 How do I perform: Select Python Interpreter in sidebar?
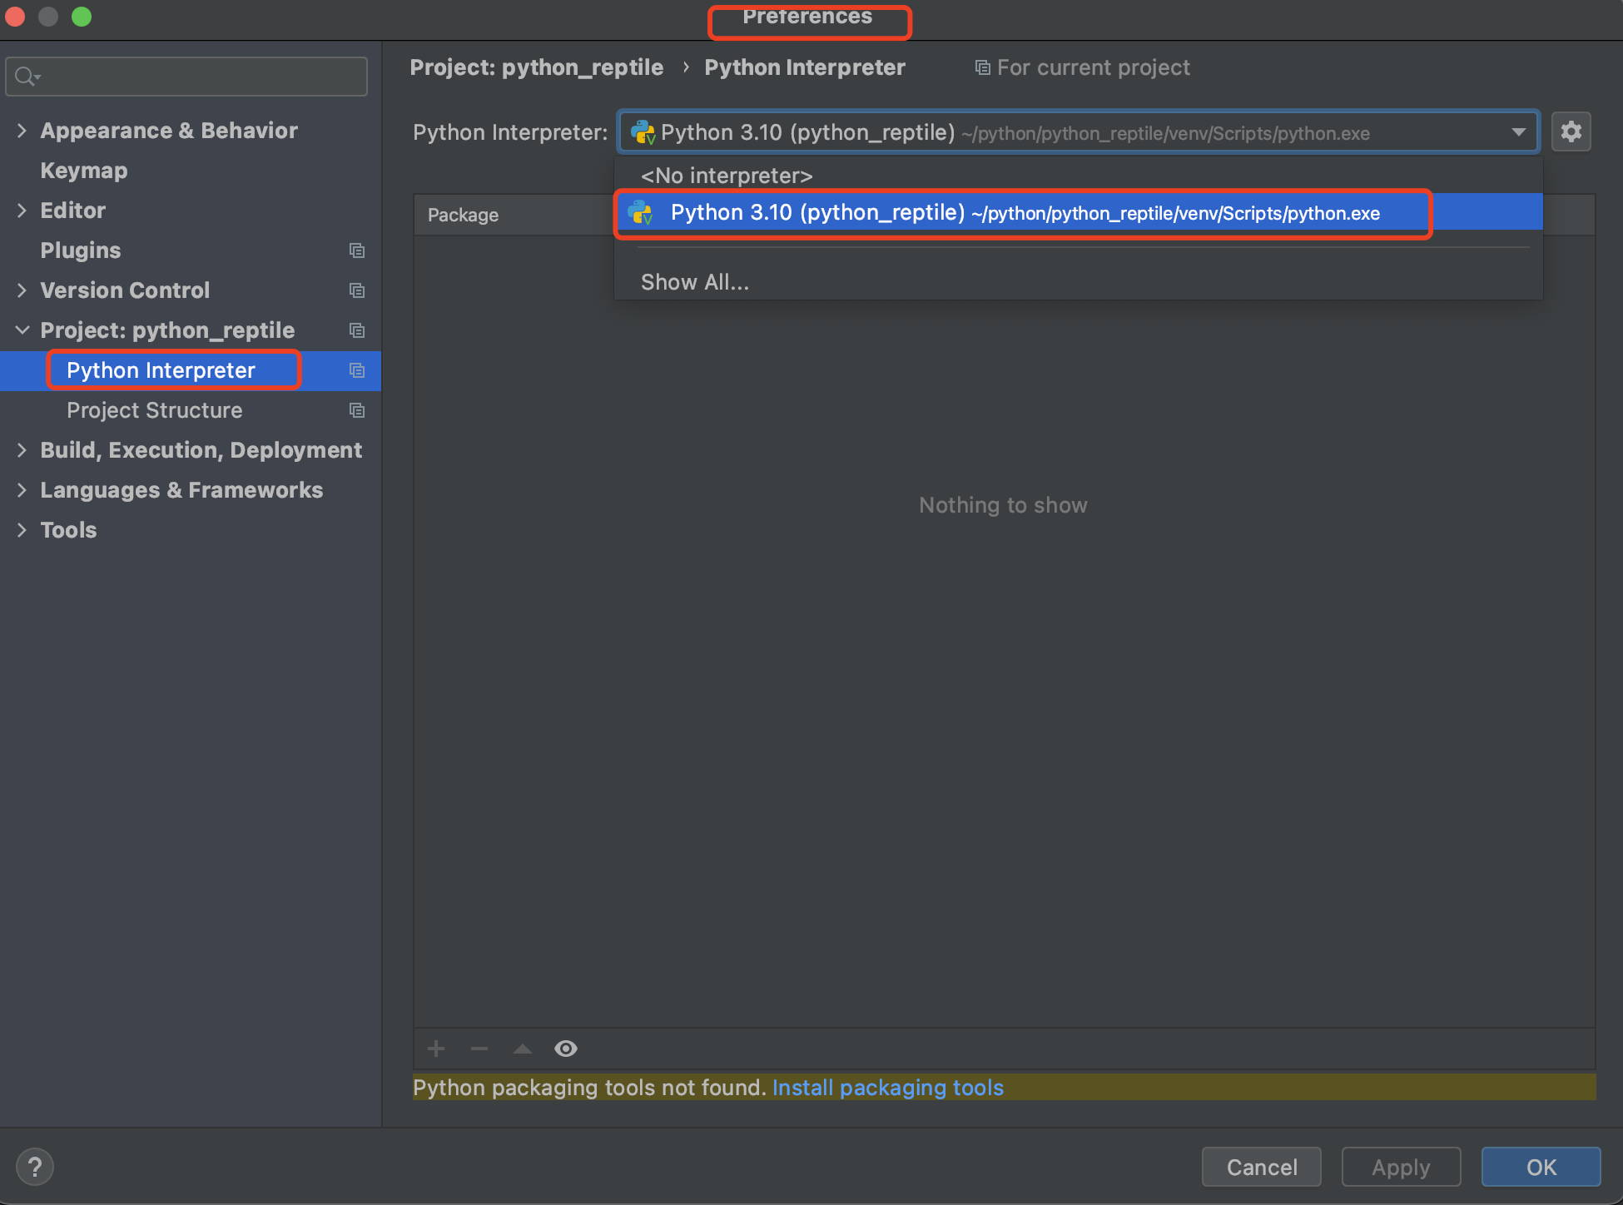pos(191,370)
